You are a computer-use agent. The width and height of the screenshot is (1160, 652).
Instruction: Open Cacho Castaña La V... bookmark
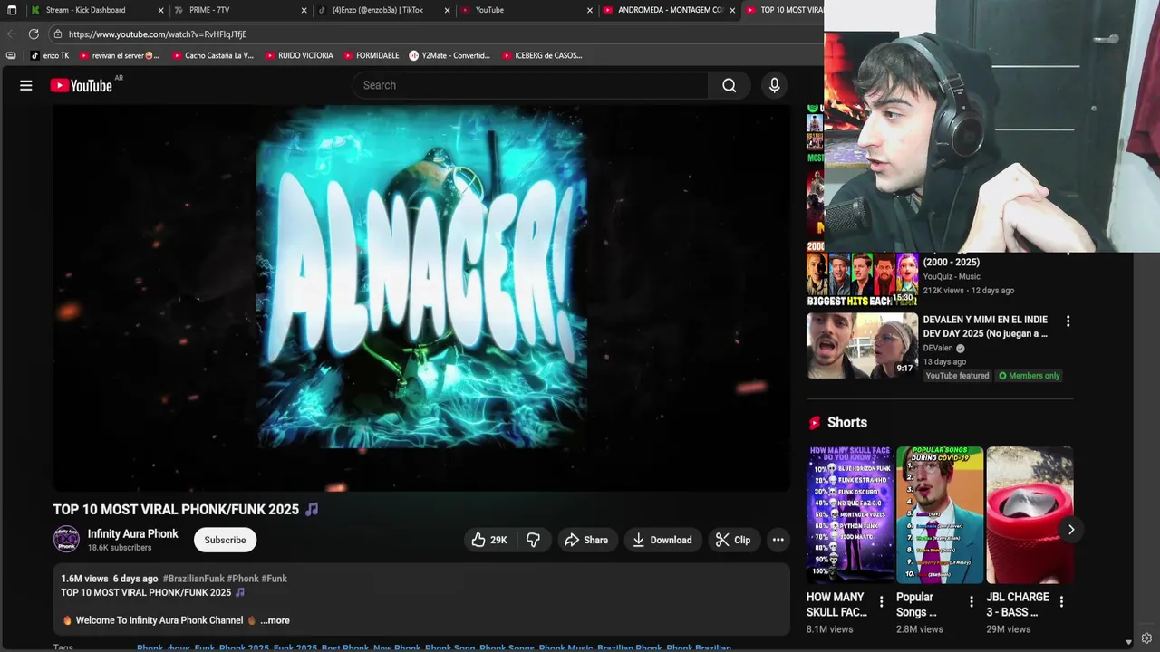coord(212,55)
